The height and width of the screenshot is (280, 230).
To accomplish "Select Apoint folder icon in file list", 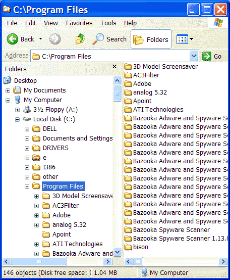I will [128, 101].
